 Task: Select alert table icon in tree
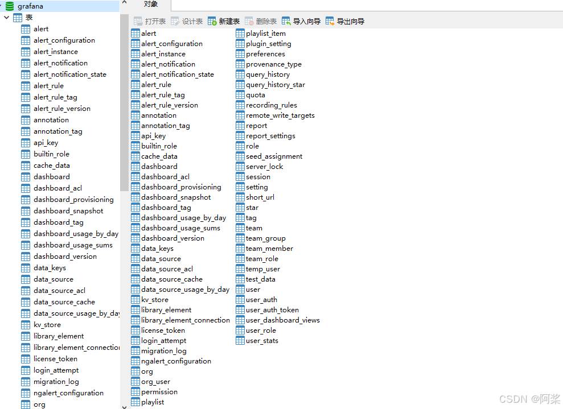(x=26, y=29)
